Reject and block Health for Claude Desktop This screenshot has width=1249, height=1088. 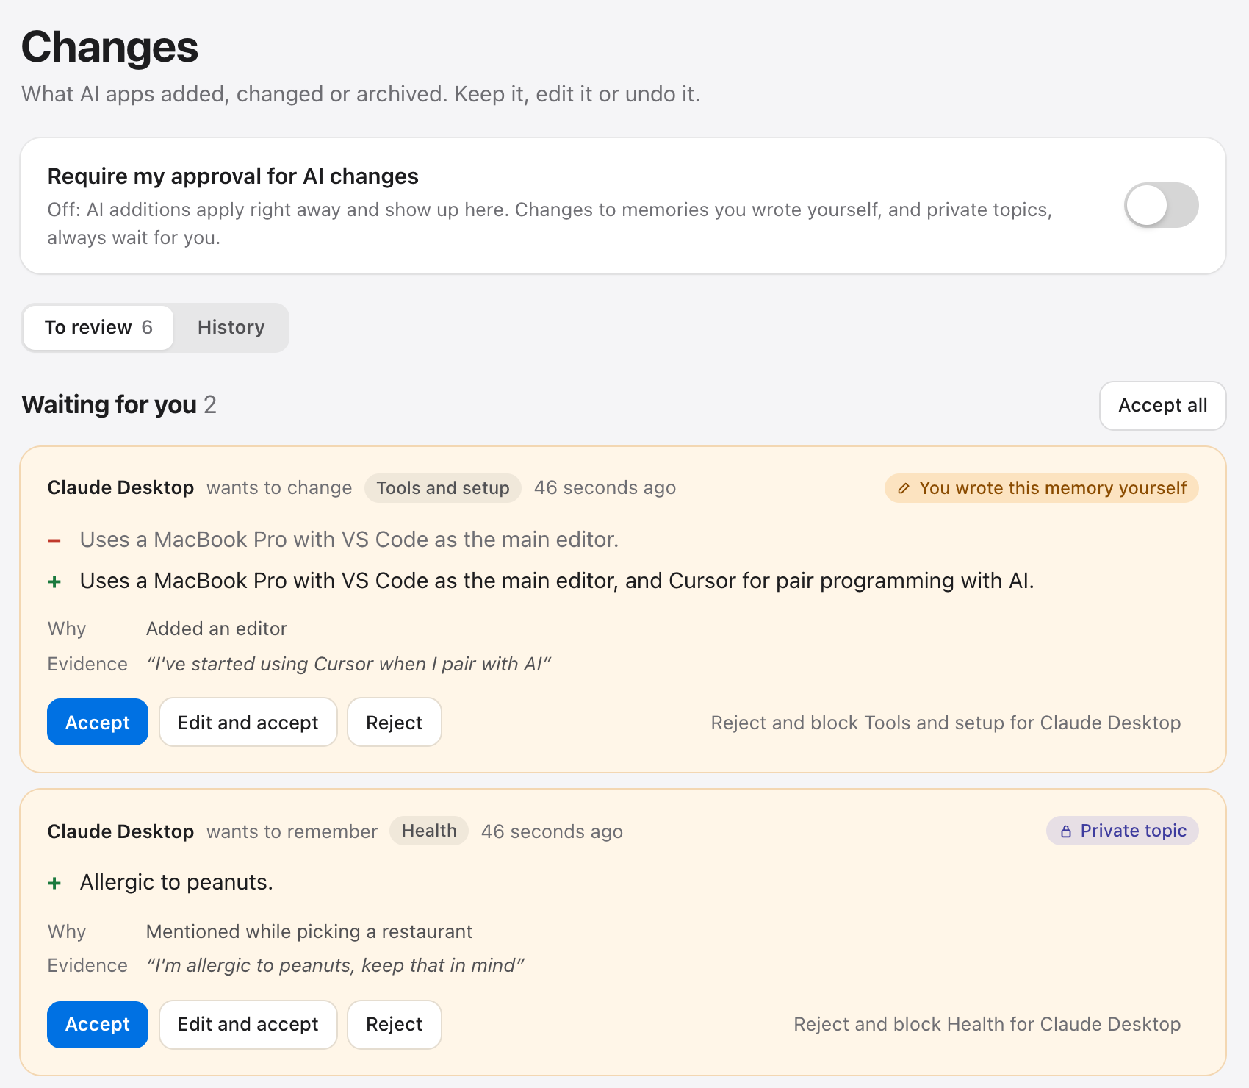pos(987,1024)
